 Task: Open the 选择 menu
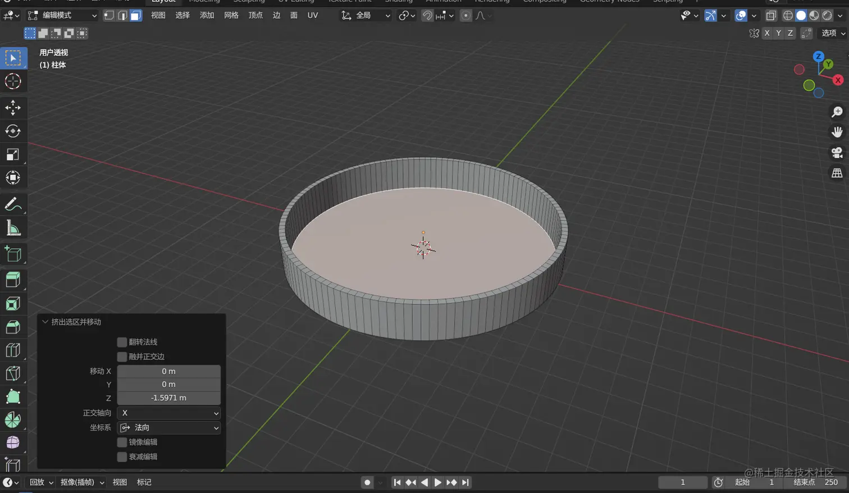(x=182, y=16)
